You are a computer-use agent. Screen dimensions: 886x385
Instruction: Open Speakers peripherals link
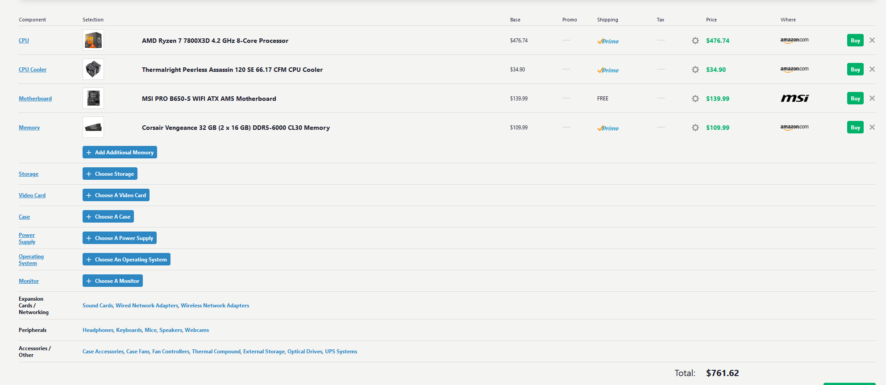(x=171, y=330)
